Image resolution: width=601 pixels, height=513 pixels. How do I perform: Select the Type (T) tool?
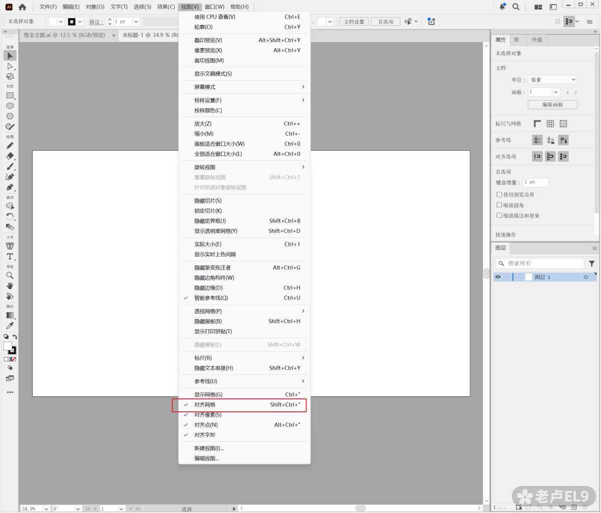coord(10,256)
